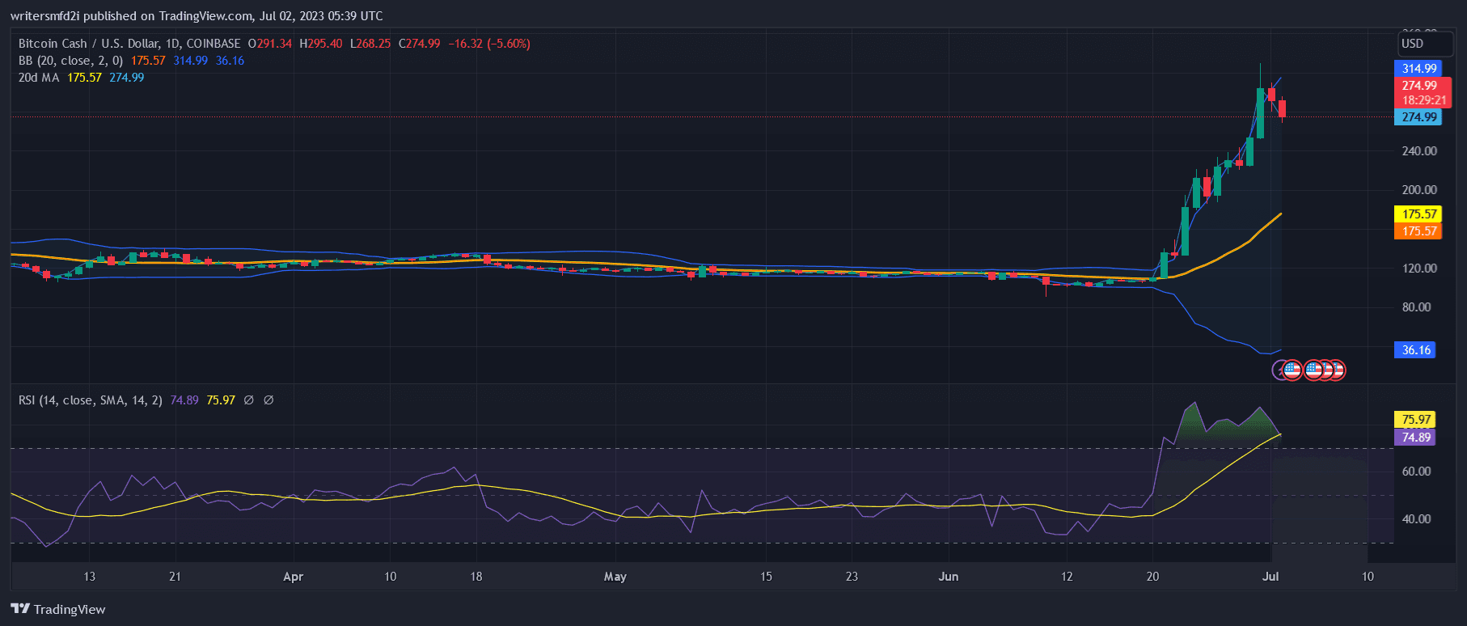Click red 274.99 price label with countdown

tap(1422, 92)
